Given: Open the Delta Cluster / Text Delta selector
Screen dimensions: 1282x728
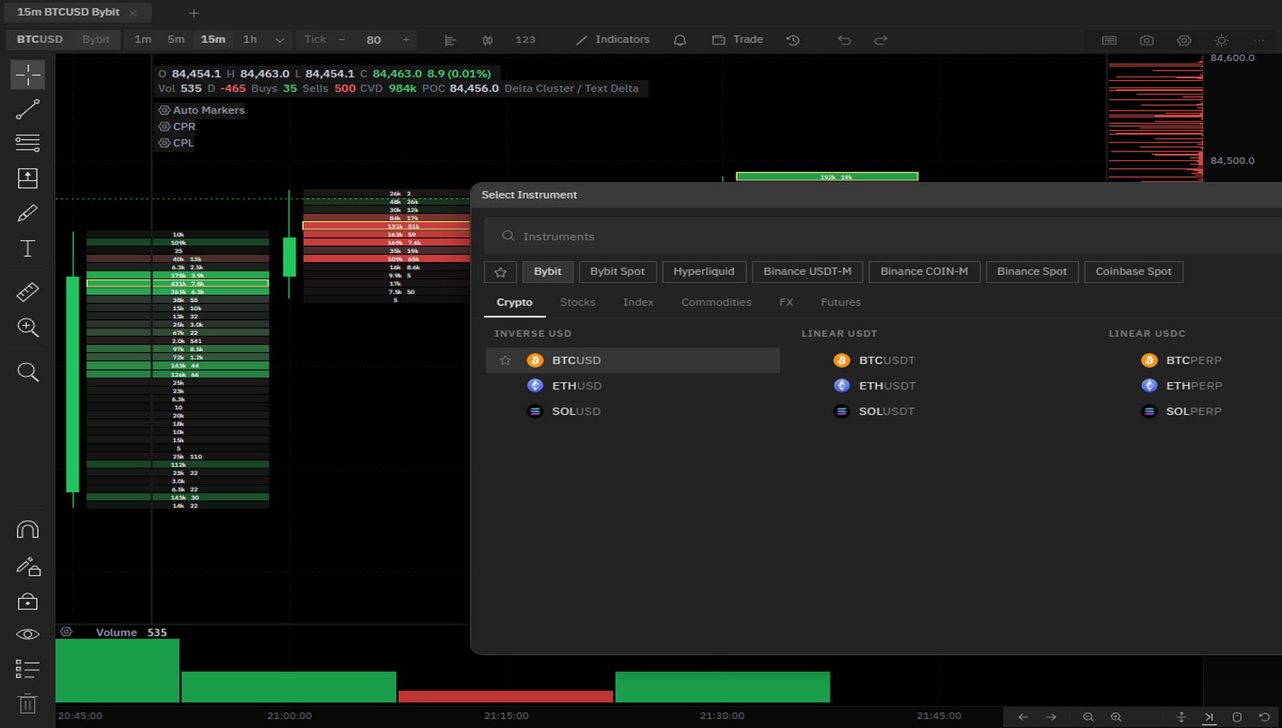Looking at the screenshot, I should pyautogui.click(x=572, y=88).
